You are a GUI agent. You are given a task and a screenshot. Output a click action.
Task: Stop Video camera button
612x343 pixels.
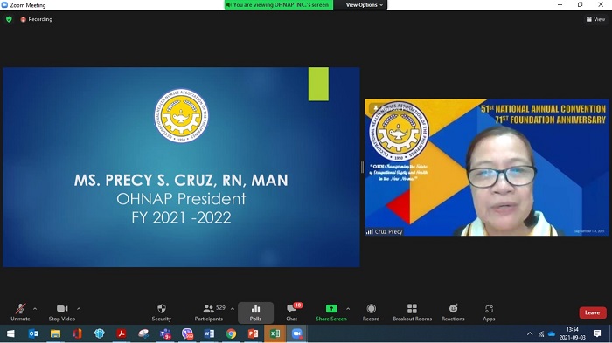pos(62,312)
